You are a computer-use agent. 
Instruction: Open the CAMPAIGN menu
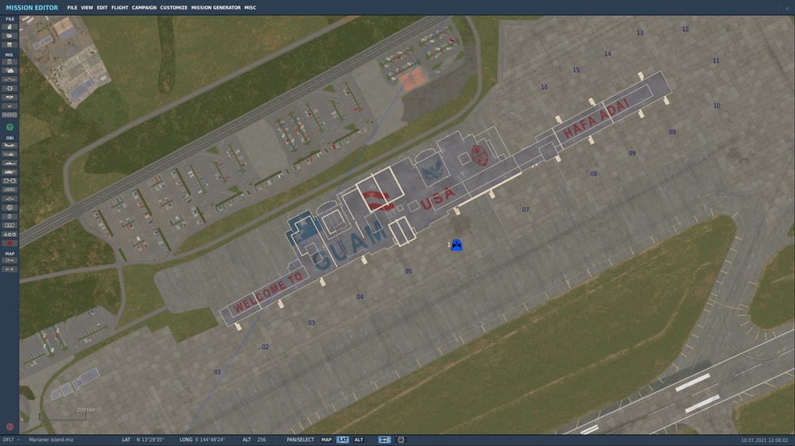coord(144,8)
